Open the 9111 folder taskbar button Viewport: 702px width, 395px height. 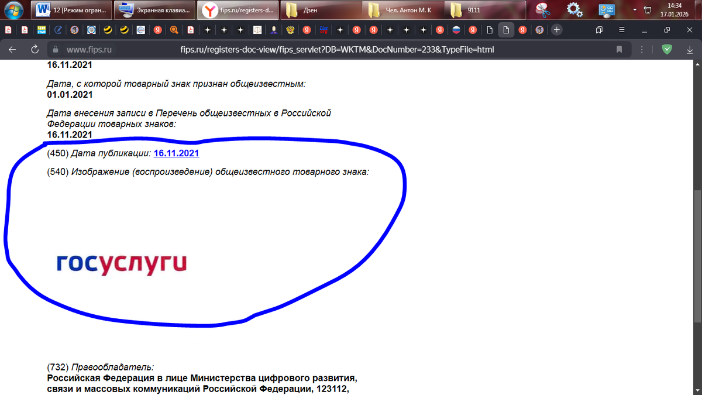485,9
